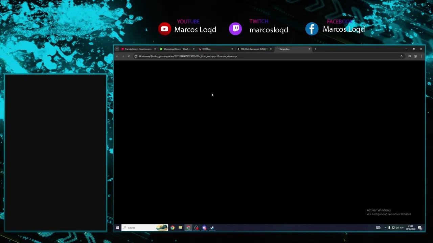
Task: Click the microphone tray icon
Action: [389, 228]
